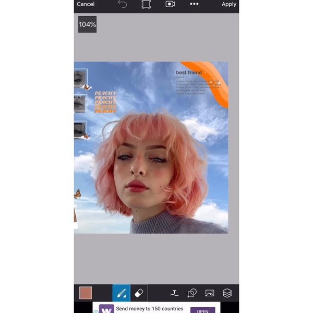Open the three-dots more options menu
Screen dimensions: 313x313
pyautogui.click(x=194, y=4)
